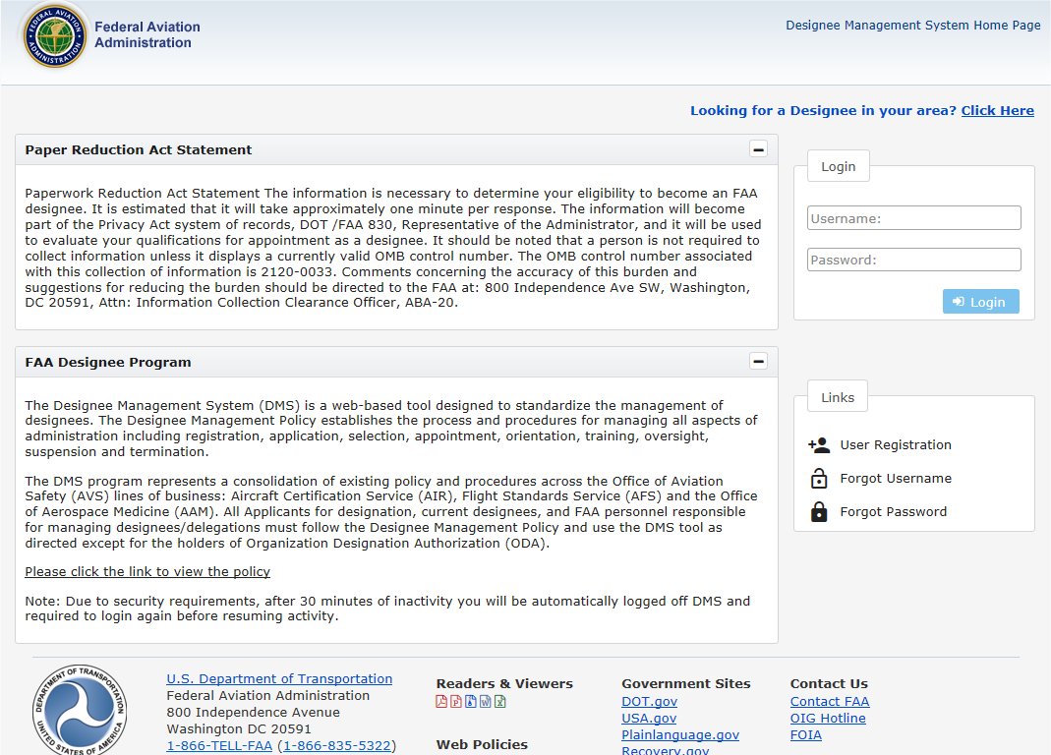Click the FAA seal logo
This screenshot has width=1051, height=755.
pyautogui.click(x=55, y=36)
